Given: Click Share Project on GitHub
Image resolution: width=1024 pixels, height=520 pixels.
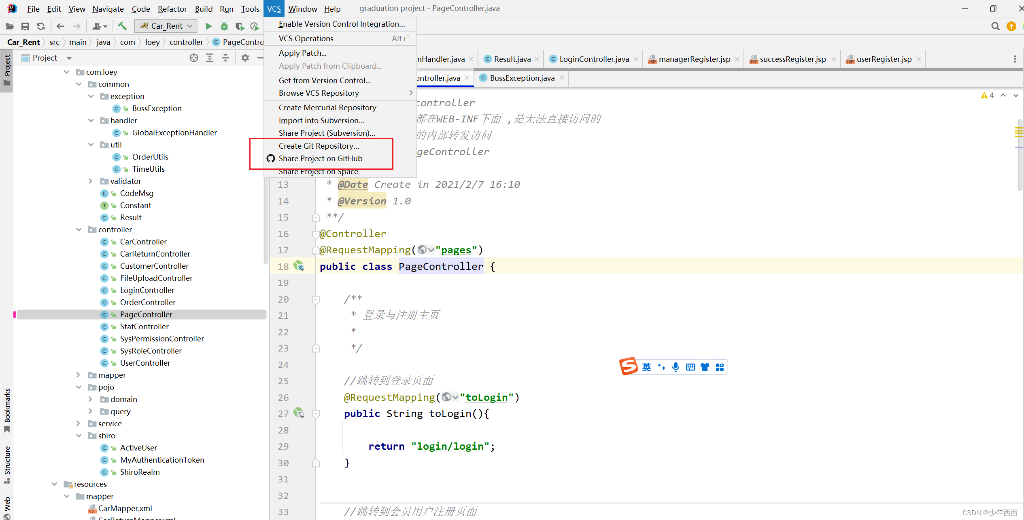Looking at the screenshot, I should 320,158.
